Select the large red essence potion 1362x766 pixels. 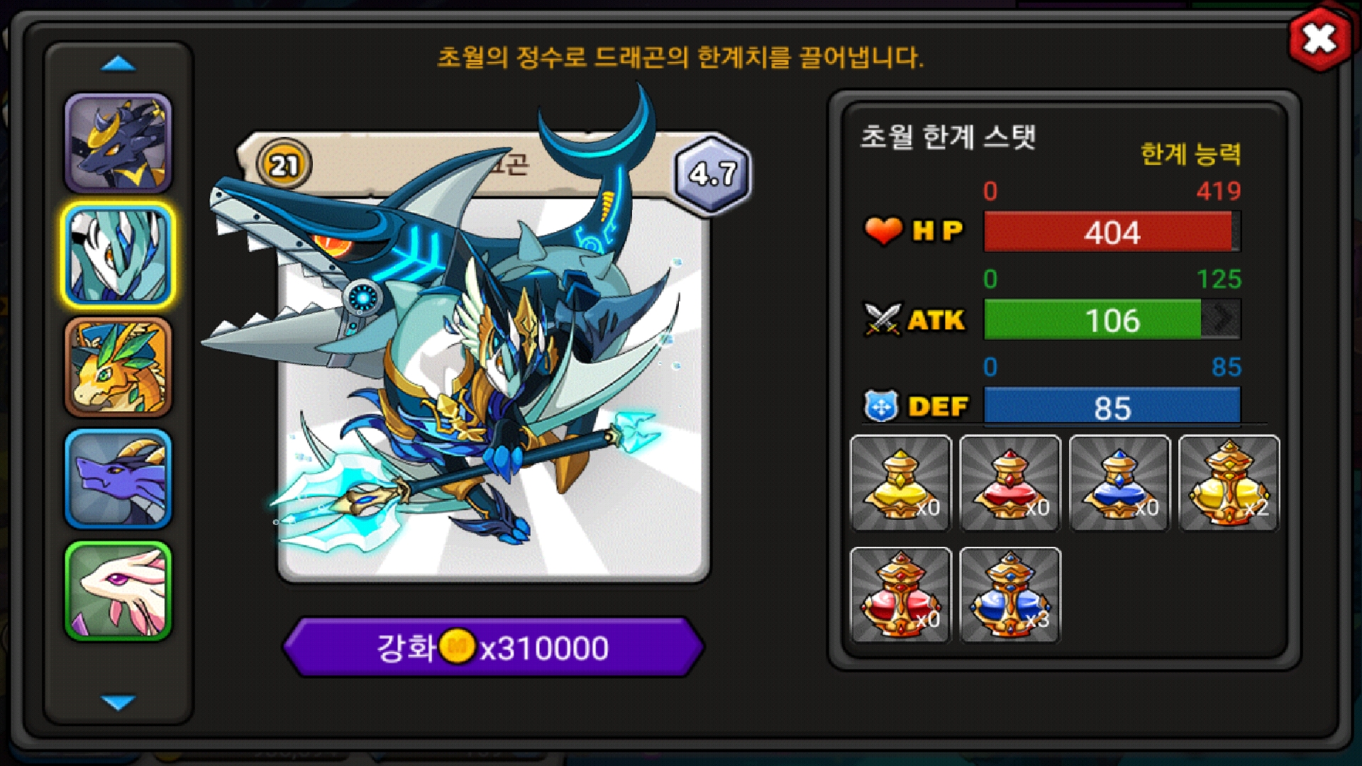pyautogui.click(x=901, y=595)
